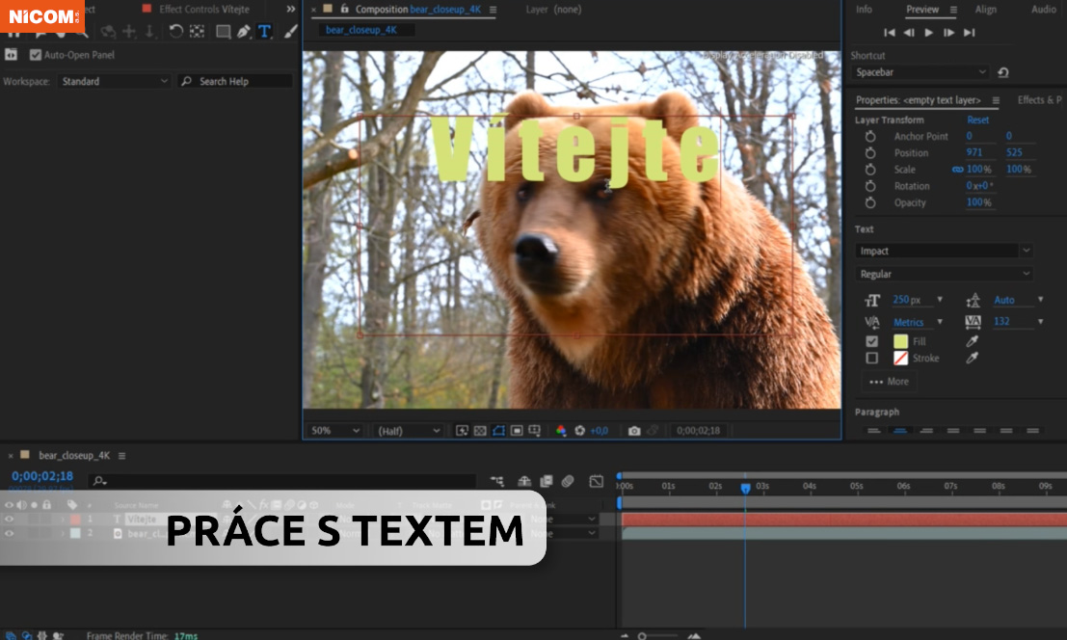The image size is (1067, 640).
Task: Pick stroke color with eyedropper
Action: pyautogui.click(x=973, y=358)
